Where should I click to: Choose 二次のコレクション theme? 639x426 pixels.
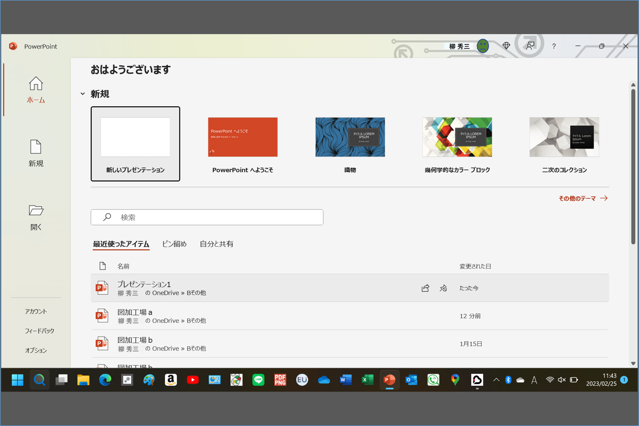pyautogui.click(x=564, y=144)
